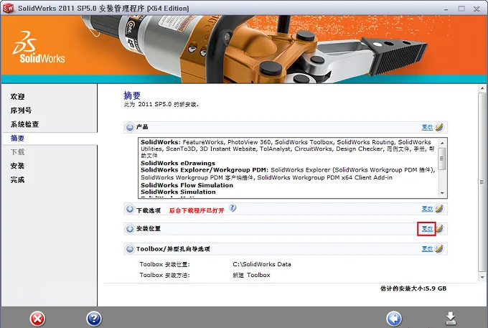Click the Download and Install arrow icon
Image resolution: width=488 pixels, height=328 pixels.
point(451,318)
